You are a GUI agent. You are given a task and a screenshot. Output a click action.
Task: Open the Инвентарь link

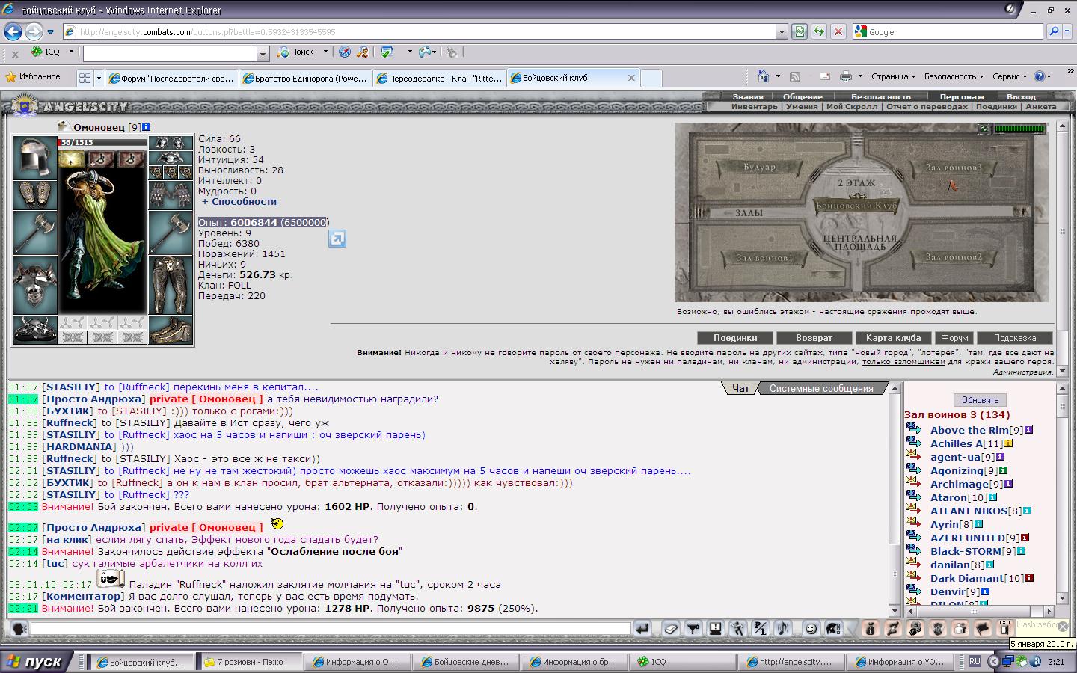pos(754,106)
